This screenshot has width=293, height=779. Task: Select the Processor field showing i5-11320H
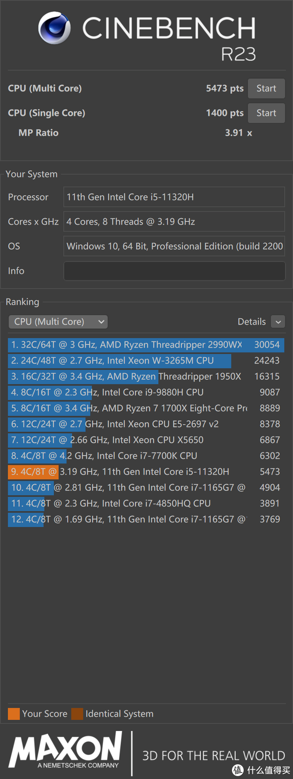point(174,197)
